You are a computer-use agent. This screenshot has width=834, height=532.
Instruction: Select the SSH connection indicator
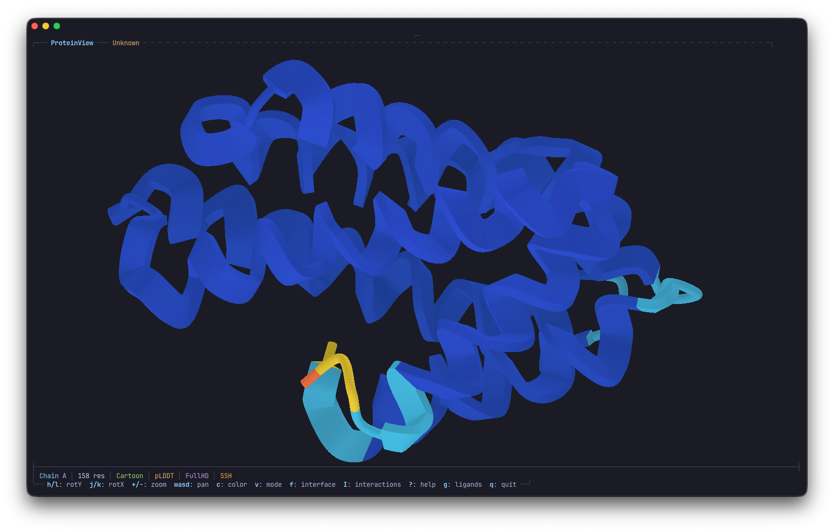pyautogui.click(x=226, y=475)
